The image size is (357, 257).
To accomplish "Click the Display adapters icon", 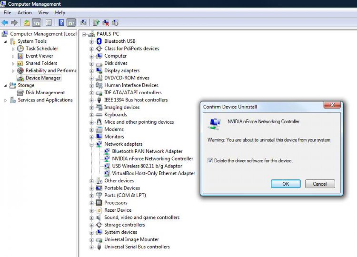I will pos(99,70).
